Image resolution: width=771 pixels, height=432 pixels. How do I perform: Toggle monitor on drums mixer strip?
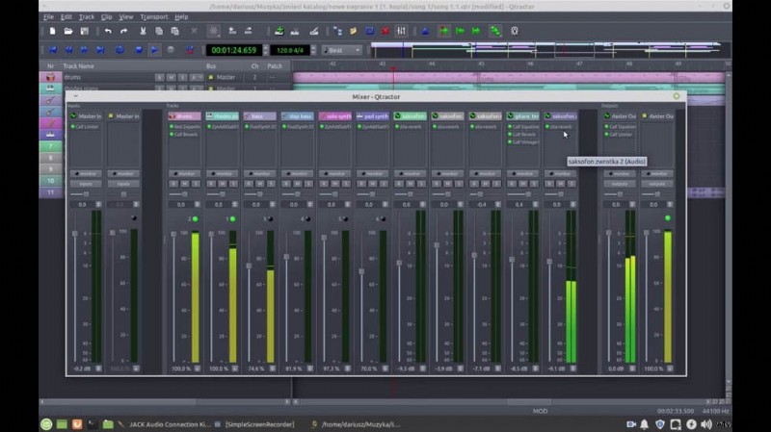(184, 174)
